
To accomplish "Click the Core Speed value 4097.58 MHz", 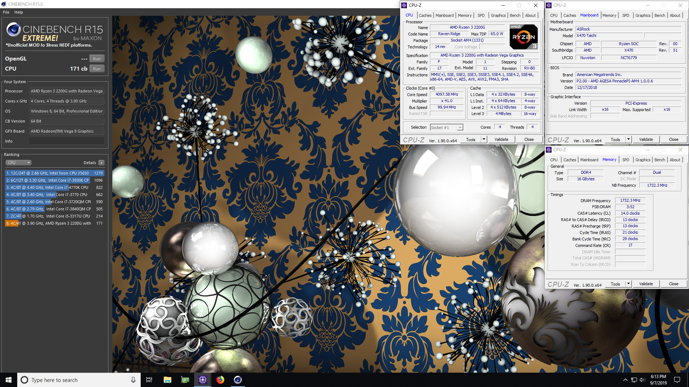I will click(447, 95).
